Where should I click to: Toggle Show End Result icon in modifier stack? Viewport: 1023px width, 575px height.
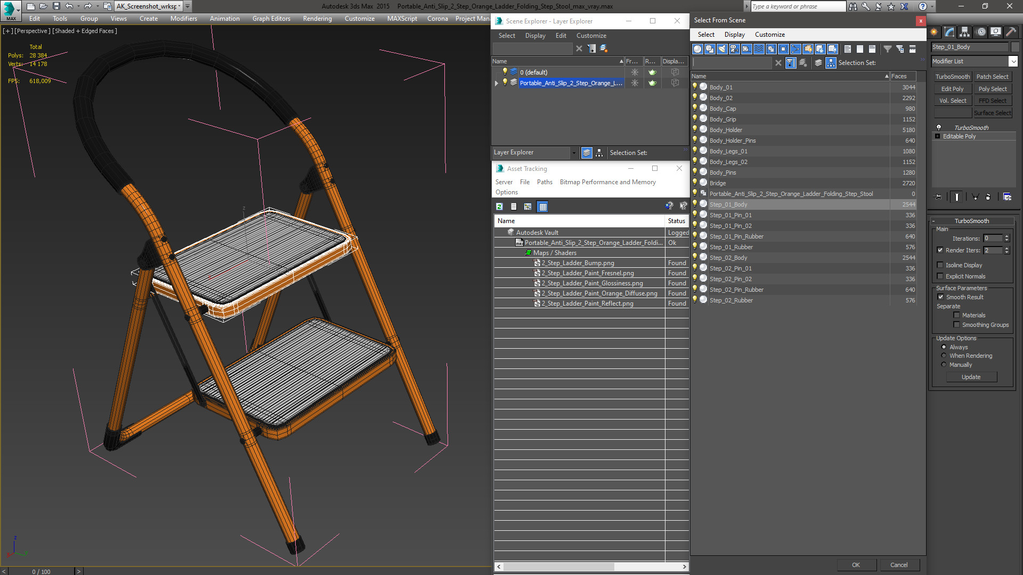[957, 197]
